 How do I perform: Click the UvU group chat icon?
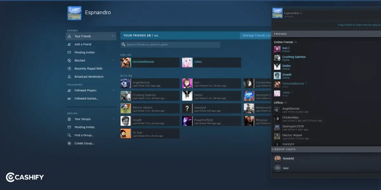[277, 168]
